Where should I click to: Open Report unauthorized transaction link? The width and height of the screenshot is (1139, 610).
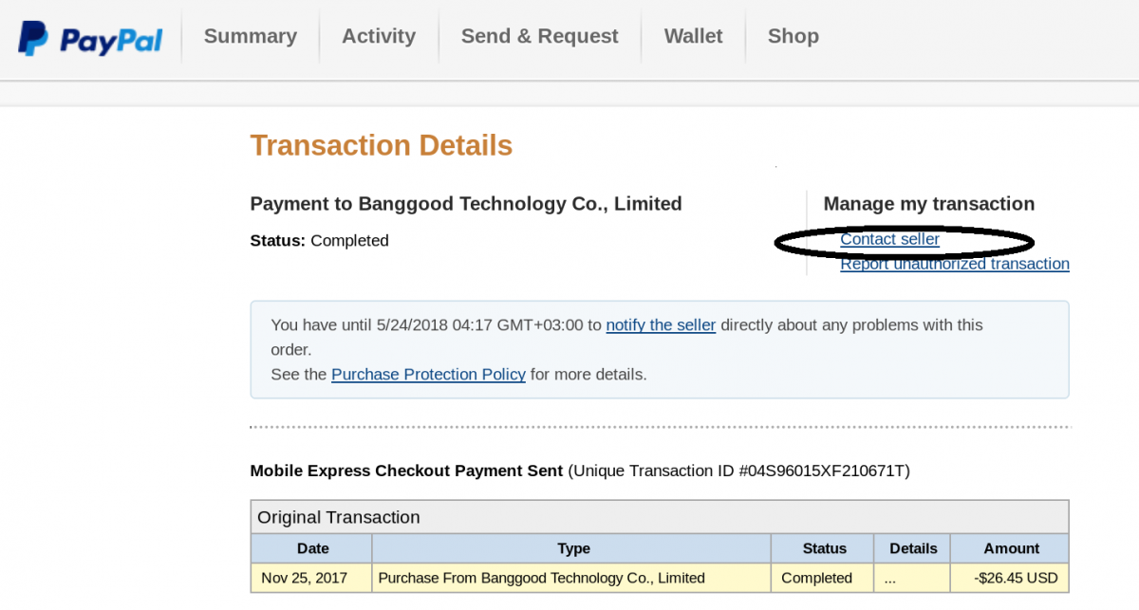point(955,264)
